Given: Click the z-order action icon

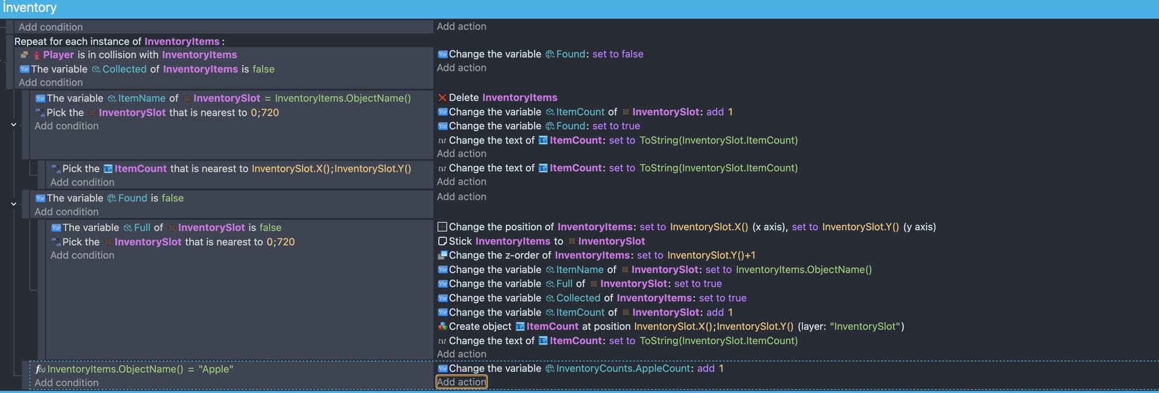Looking at the screenshot, I should [x=442, y=255].
